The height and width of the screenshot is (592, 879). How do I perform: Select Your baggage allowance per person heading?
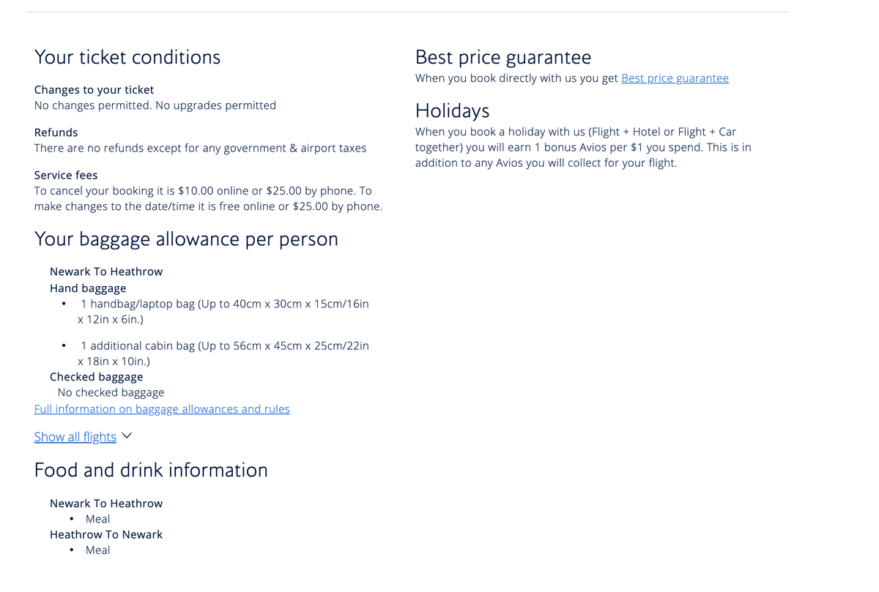pos(186,239)
